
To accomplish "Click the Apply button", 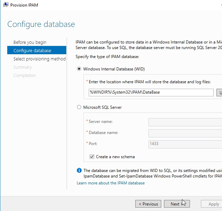I will click(x=214, y=204).
